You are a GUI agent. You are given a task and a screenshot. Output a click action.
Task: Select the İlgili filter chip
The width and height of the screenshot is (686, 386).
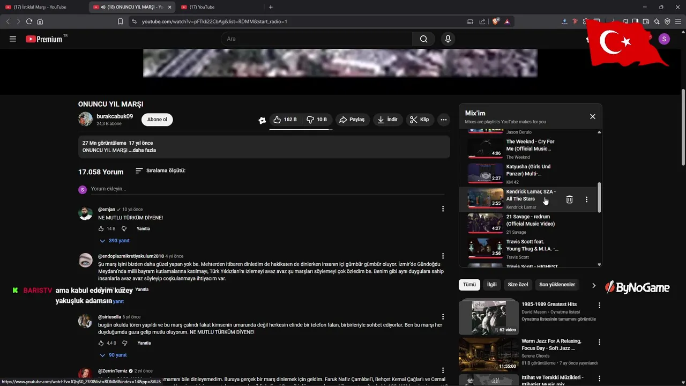tap(491, 285)
